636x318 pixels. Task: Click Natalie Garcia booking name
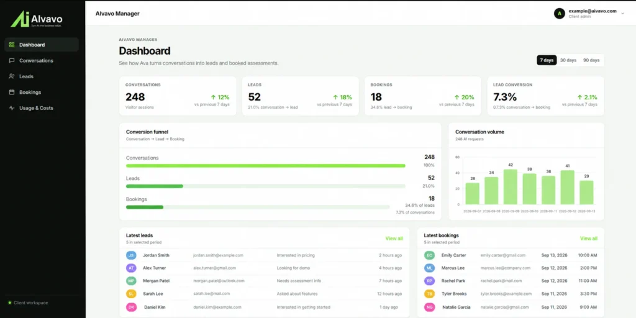[x=457, y=307]
